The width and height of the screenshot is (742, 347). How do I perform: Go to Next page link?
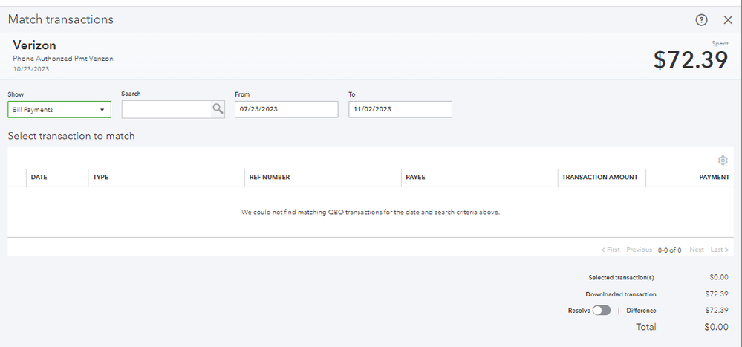click(697, 250)
